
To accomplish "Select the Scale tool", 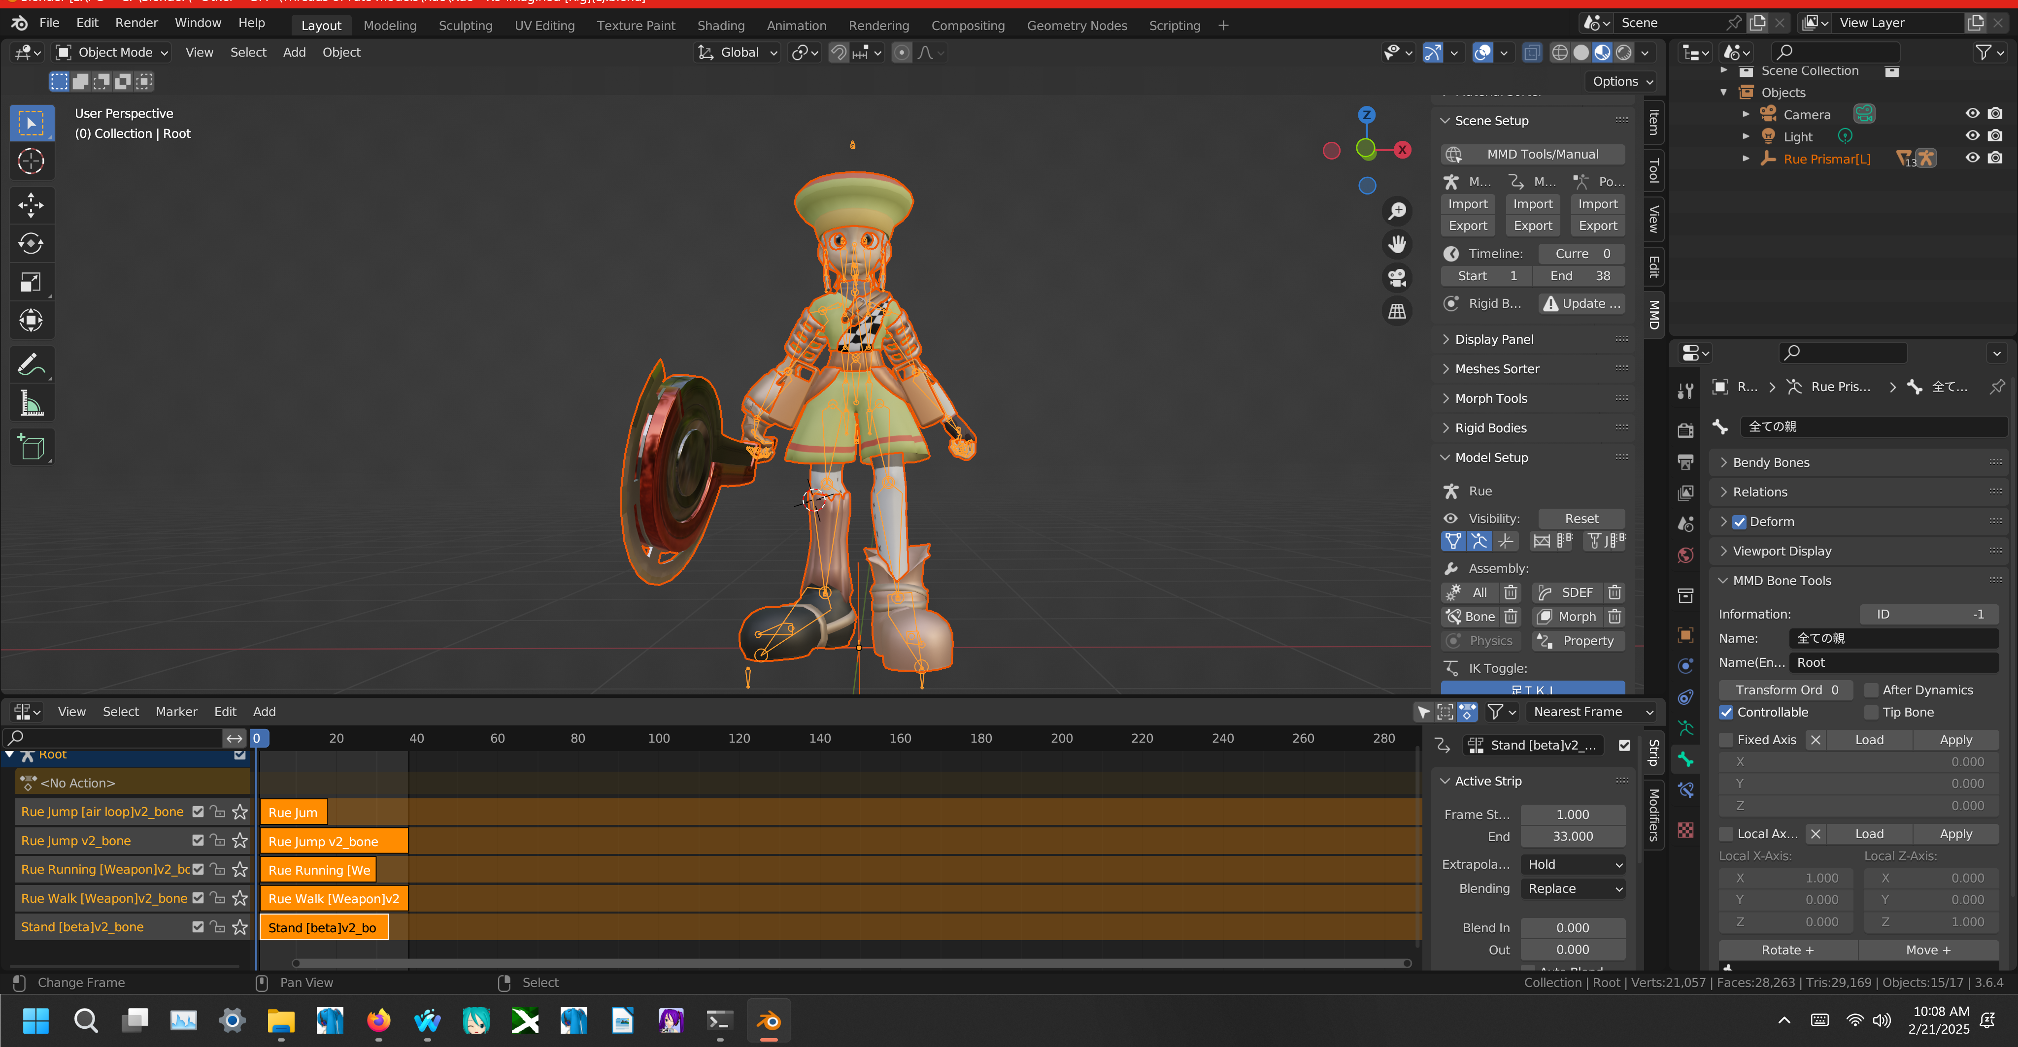I will (x=32, y=282).
